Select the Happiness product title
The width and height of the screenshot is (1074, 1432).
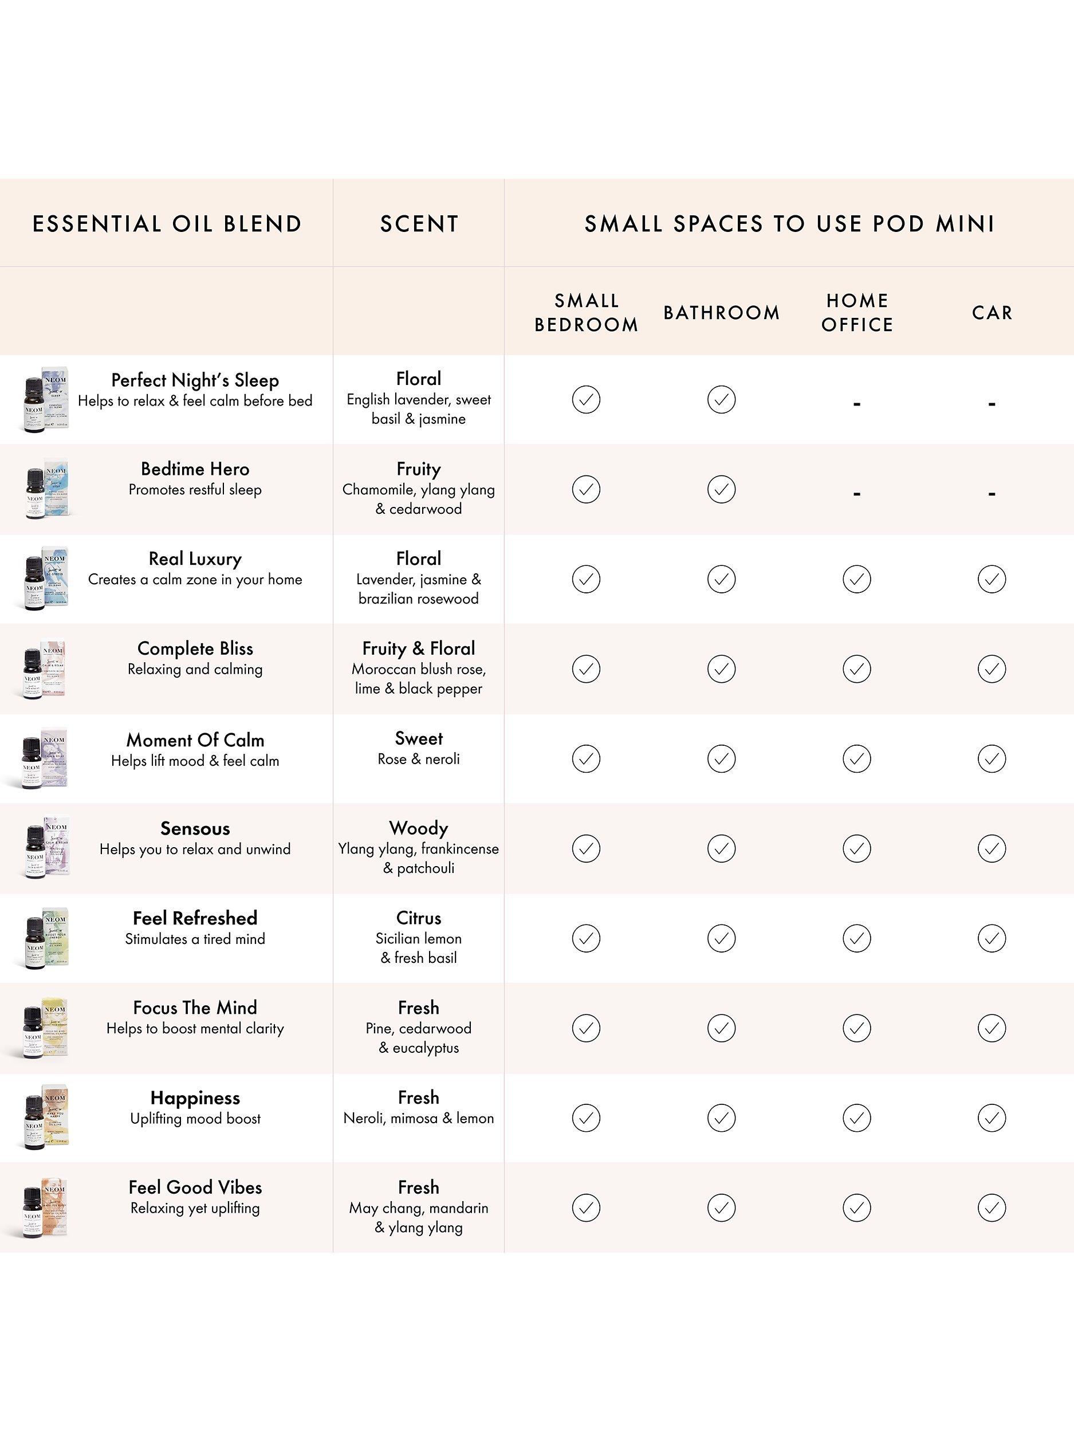click(195, 1098)
